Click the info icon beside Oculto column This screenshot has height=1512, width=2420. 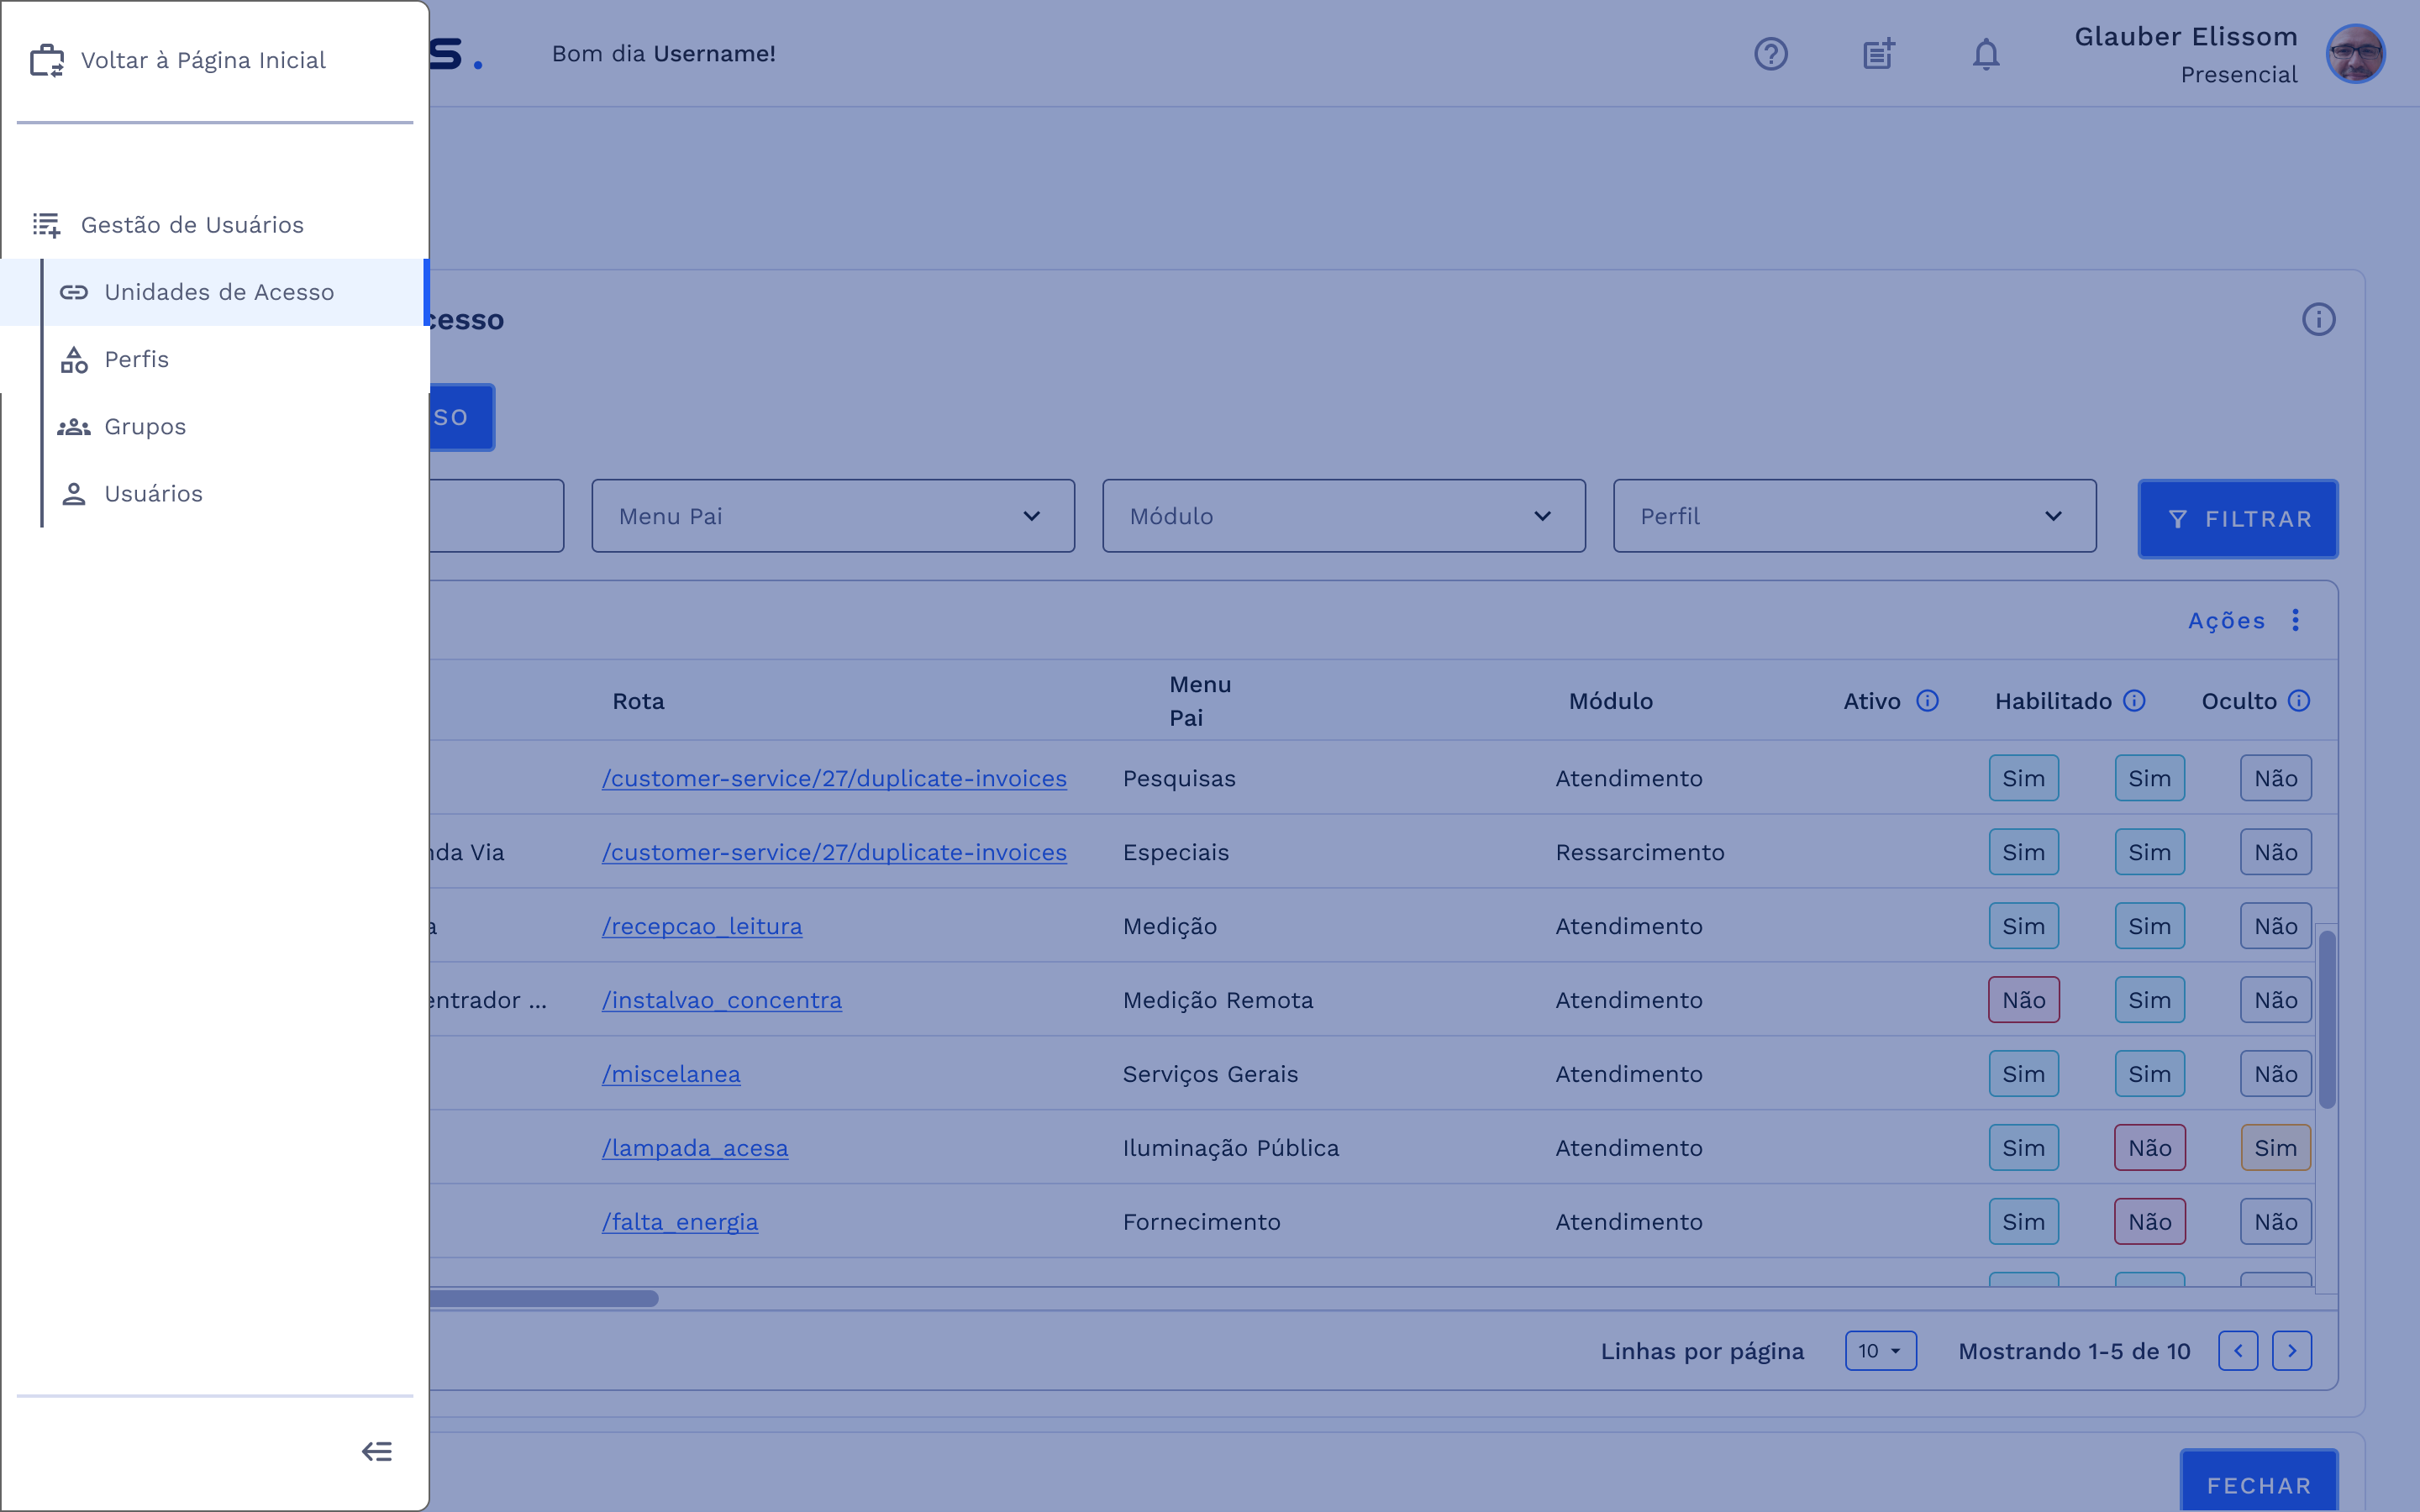[2299, 701]
